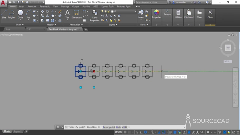The width and height of the screenshot is (240, 135).
Task: Open the Insert ribbon tab
Action: tap(21, 6)
